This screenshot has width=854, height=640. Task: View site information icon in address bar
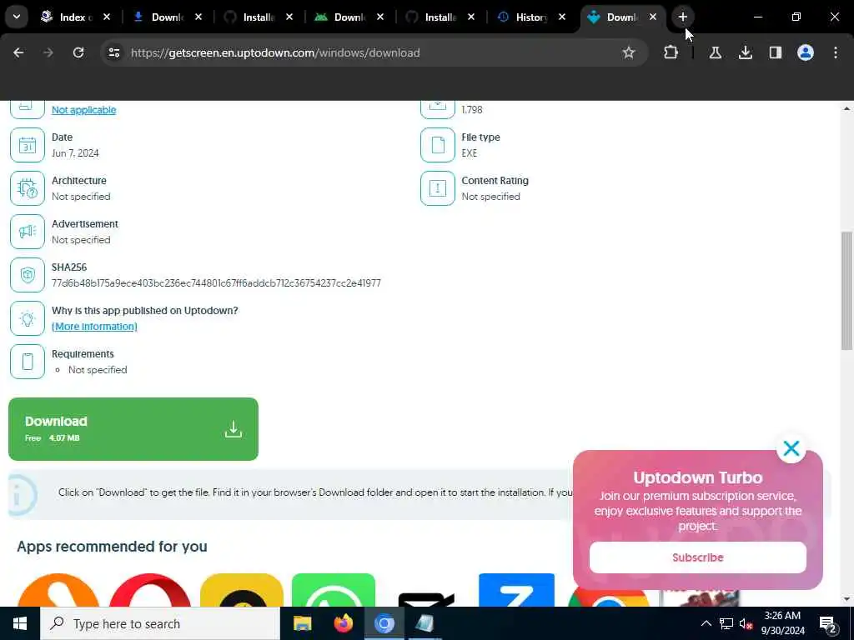click(113, 52)
